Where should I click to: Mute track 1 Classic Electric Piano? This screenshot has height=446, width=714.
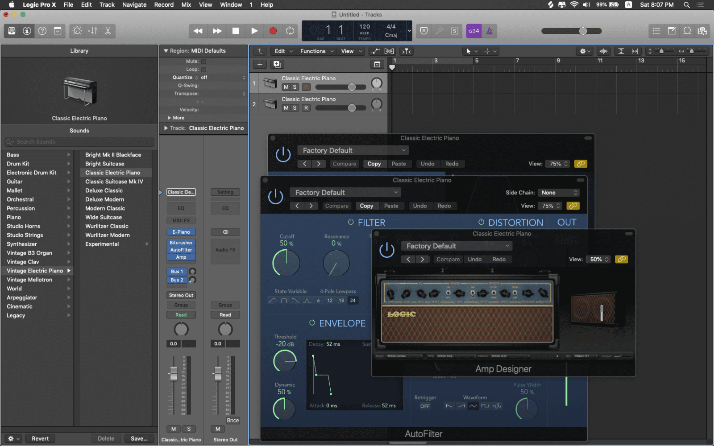coord(286,87)
